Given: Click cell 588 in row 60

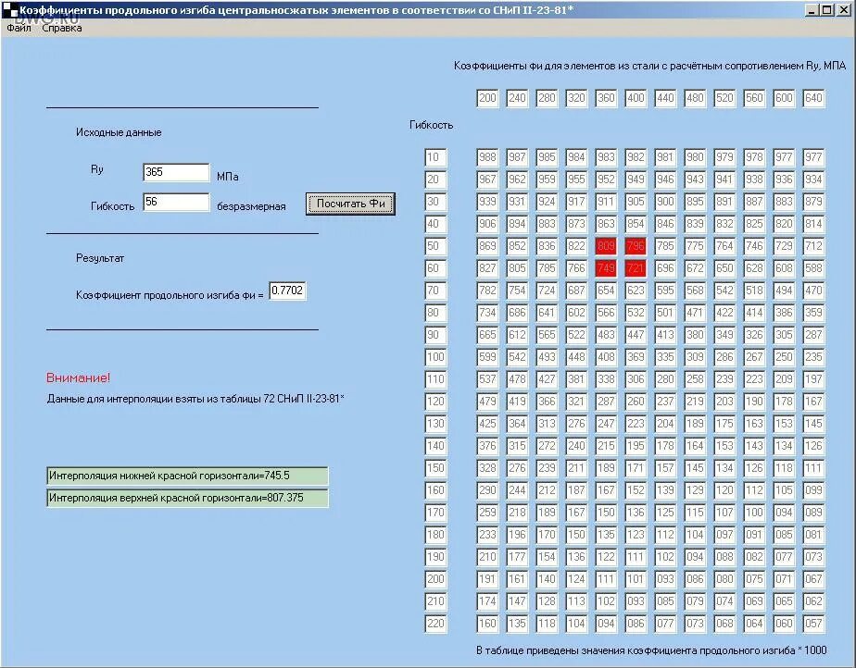Looking at the screenshot, I should click(x=813, y=268).
